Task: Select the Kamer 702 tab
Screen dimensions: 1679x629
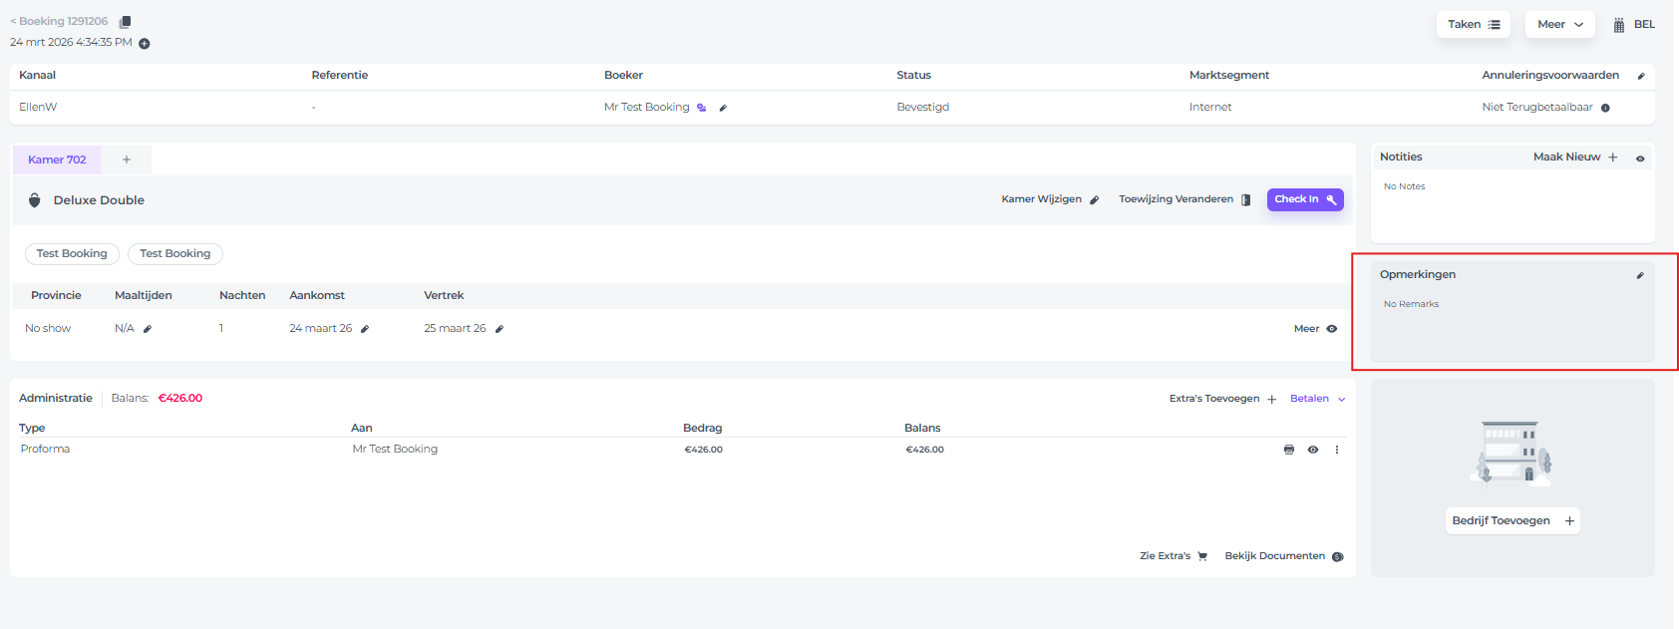Action: tap(57, 159)
